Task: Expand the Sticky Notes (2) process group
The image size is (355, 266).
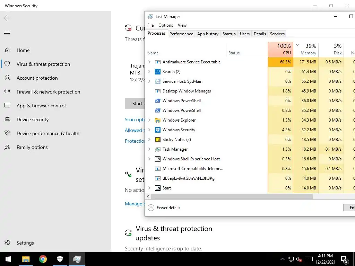Action: 149,139
